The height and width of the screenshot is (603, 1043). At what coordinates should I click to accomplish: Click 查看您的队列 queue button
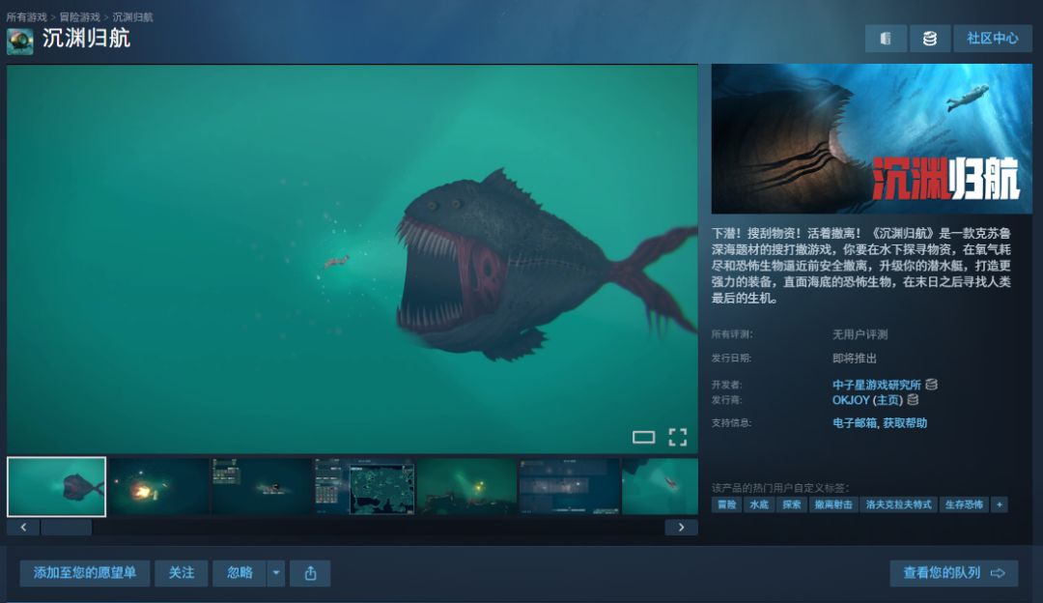954,573
